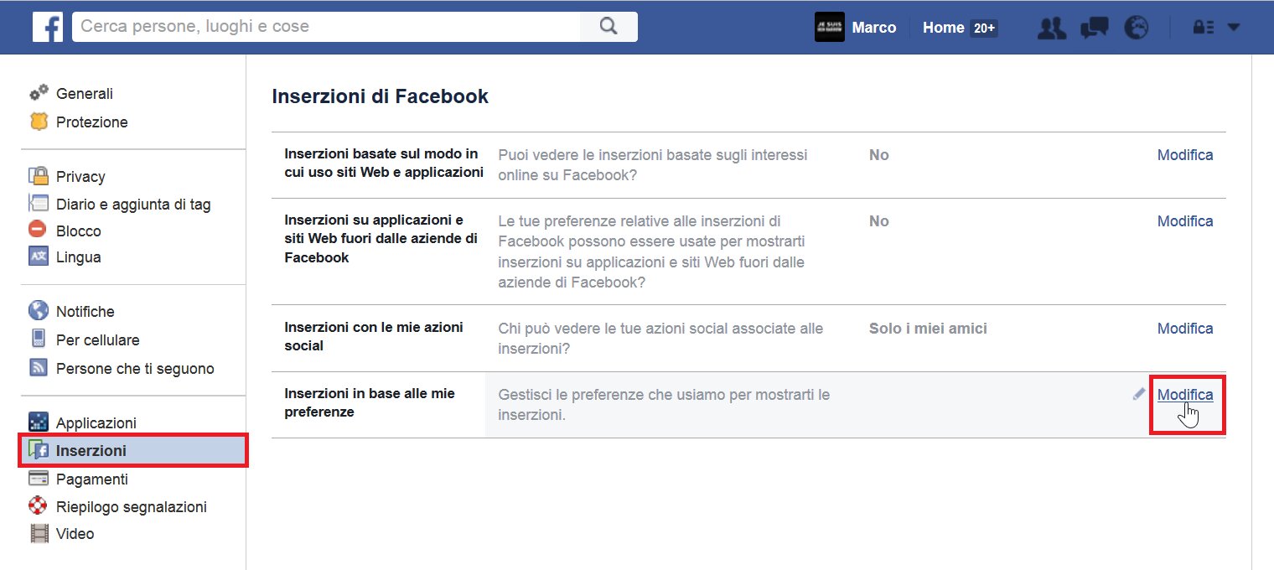Open Protezione settings

point(92,122)
